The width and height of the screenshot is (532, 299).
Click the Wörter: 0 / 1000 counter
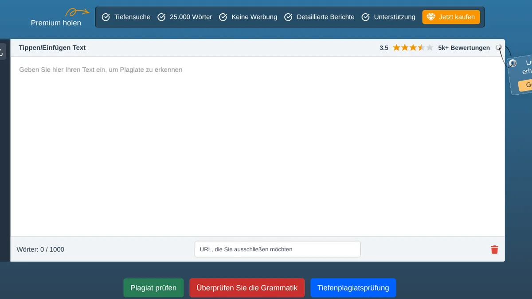coord(40,249)
